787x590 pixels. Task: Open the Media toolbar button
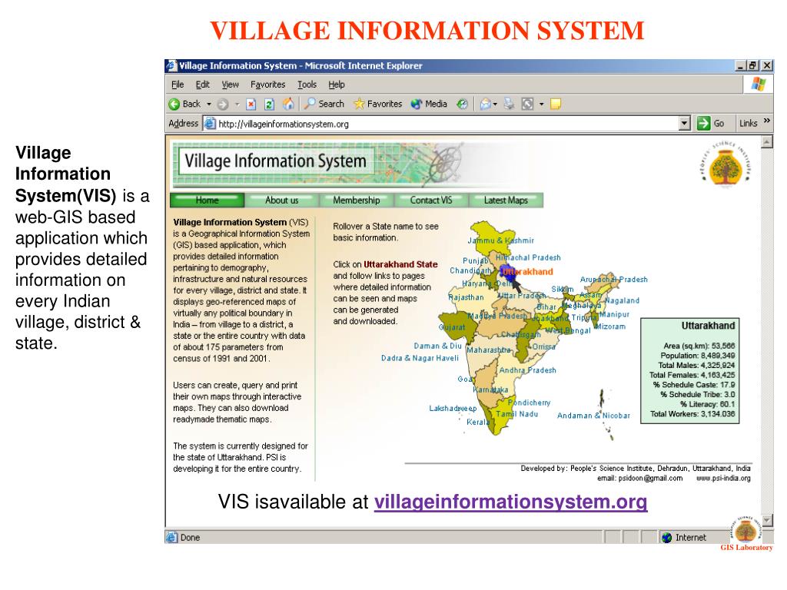click(429, 104)
